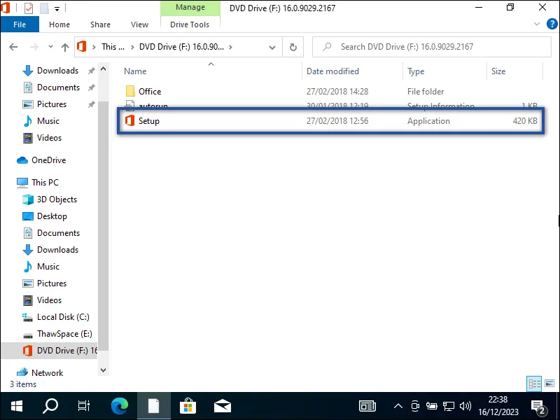560x420 pixels.
Task: Launch Microsoft Edge from the taskbar
Action: coord(119,405)
